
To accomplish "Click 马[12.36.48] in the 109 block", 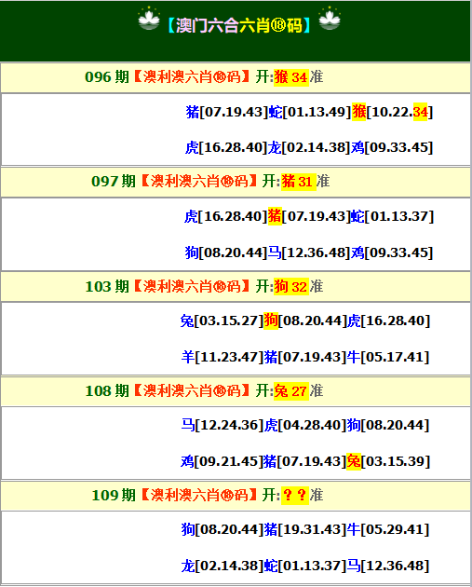I will pos(388,566).
